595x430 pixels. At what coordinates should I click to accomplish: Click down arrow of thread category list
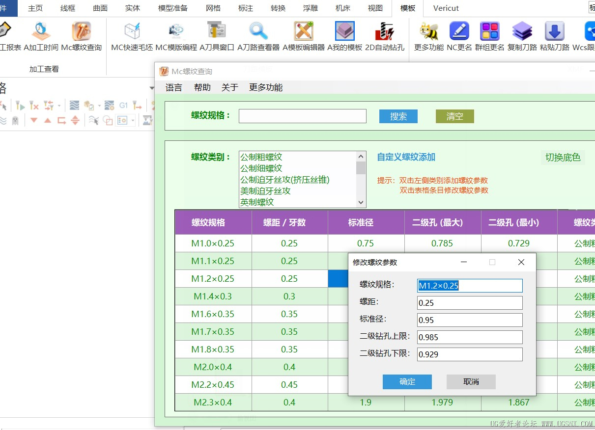pos(361,202)
